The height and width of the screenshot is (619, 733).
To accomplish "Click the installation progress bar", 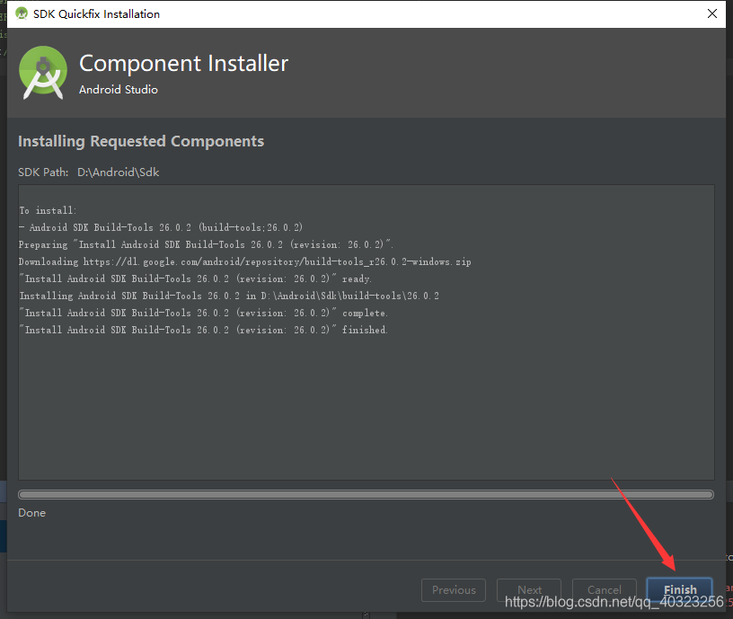I will click(366, 495).
